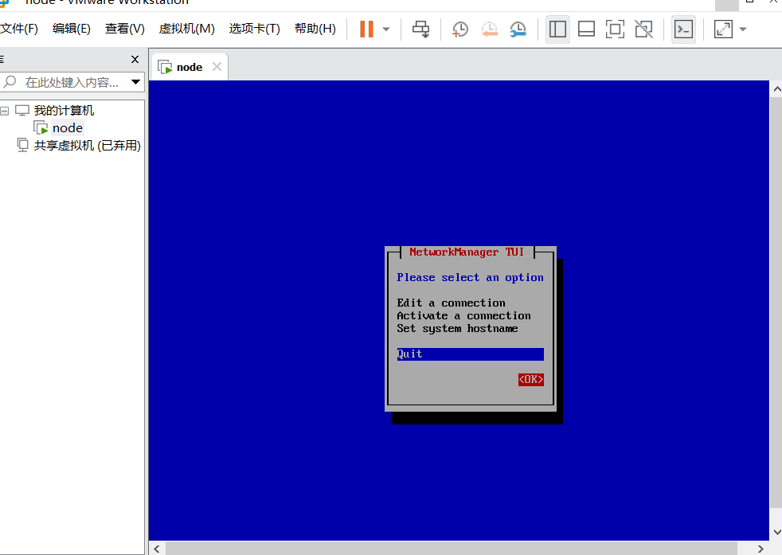Take a snapshot of the VM
This screenshot has width=782, height=555.
[x=459, y=29]
